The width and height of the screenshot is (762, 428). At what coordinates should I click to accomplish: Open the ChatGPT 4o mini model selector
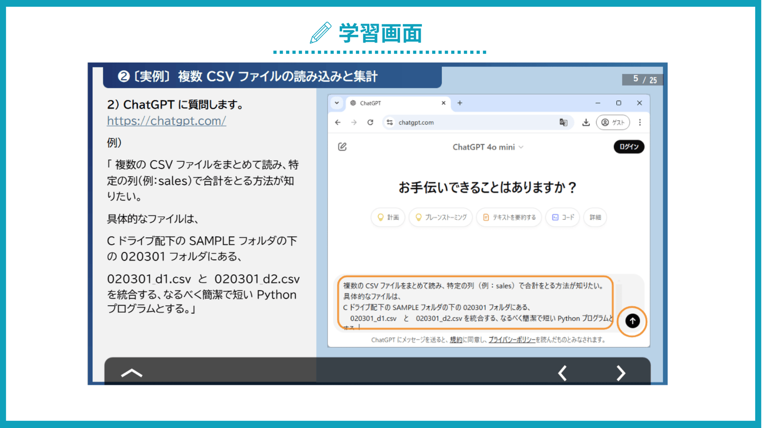488,147
